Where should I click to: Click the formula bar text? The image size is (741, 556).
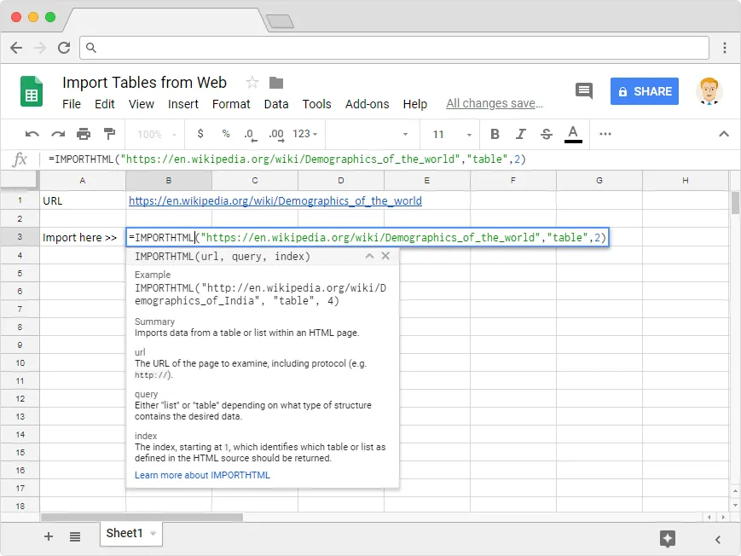pyautogui.click(x=287, y=159)
